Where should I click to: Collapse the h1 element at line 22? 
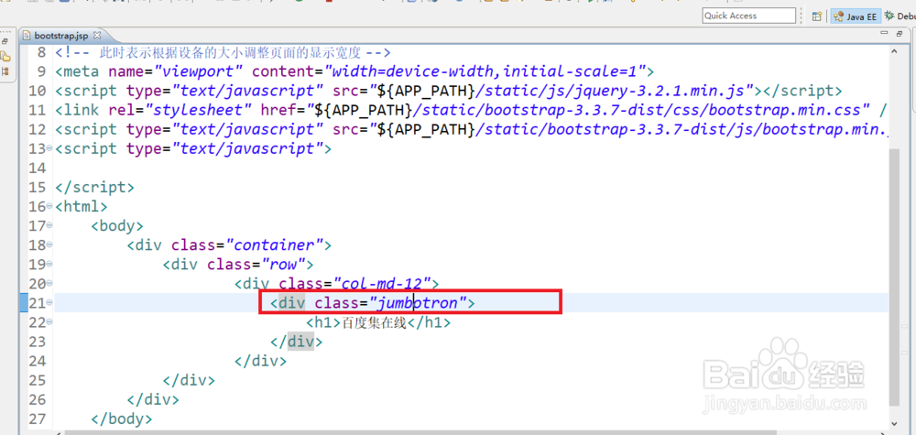[x=49, y=322]
